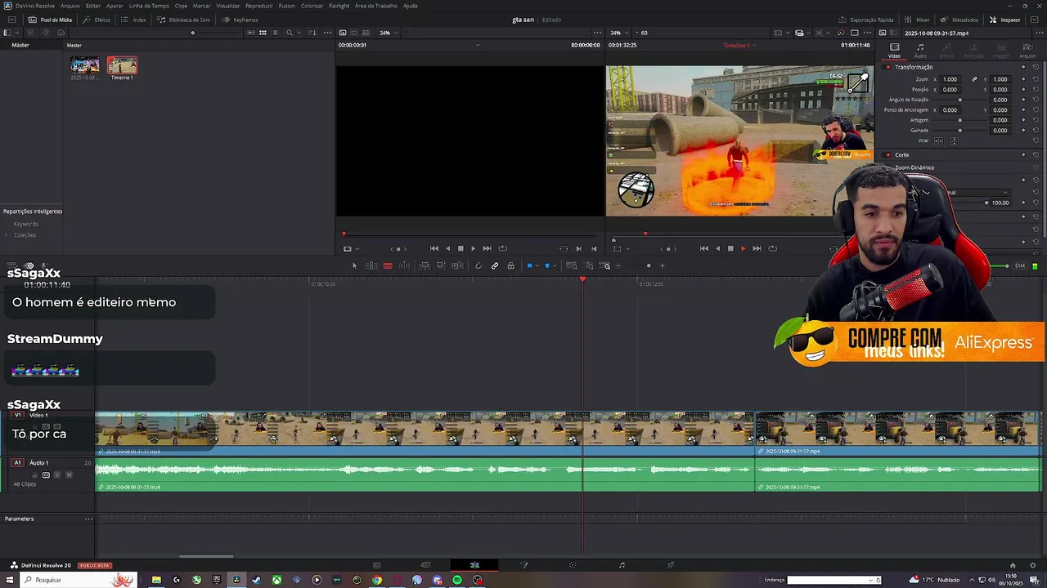Open the Timeline 1 name dropdown

point(740,45)
